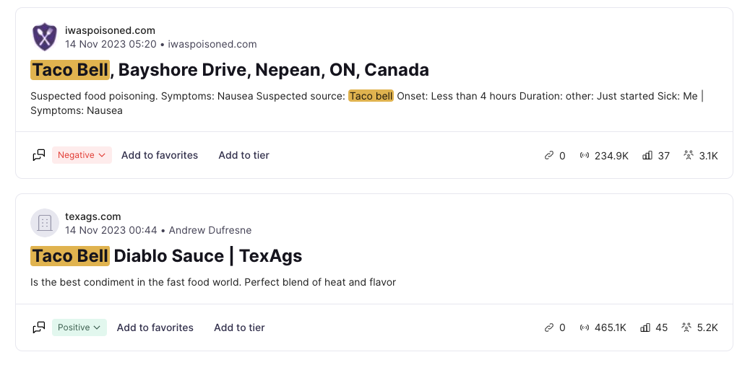Image resolution: width=750 pixels, height=365 pixels.
Task: Click the audience icon next to 3.1K
Action: tap(689, 155)
